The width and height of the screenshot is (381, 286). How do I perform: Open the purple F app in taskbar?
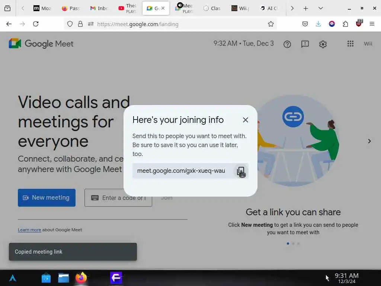click(x=116, y=278)
